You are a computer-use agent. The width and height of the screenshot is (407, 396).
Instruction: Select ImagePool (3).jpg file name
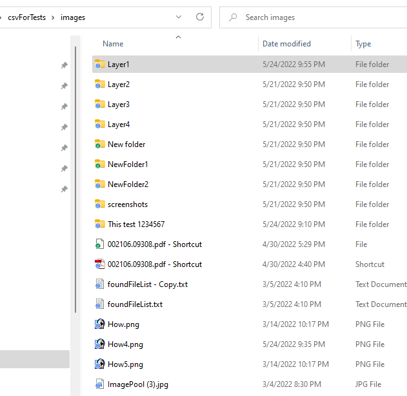[138, 384]
